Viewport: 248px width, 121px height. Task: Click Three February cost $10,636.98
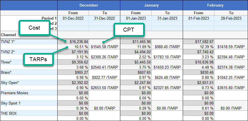(198, 62)
